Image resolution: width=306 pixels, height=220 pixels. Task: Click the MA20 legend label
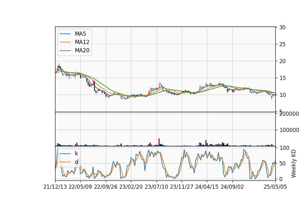tap(82, 50)
